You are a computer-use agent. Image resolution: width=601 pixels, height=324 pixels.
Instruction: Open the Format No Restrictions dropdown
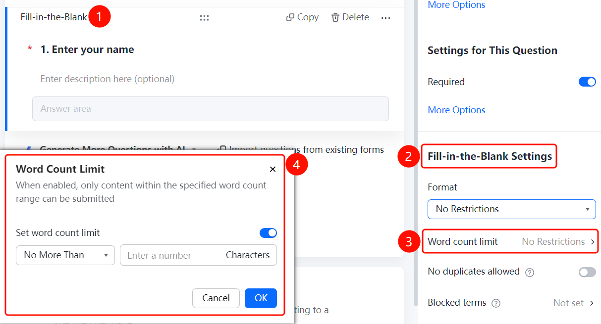[512, 209]
